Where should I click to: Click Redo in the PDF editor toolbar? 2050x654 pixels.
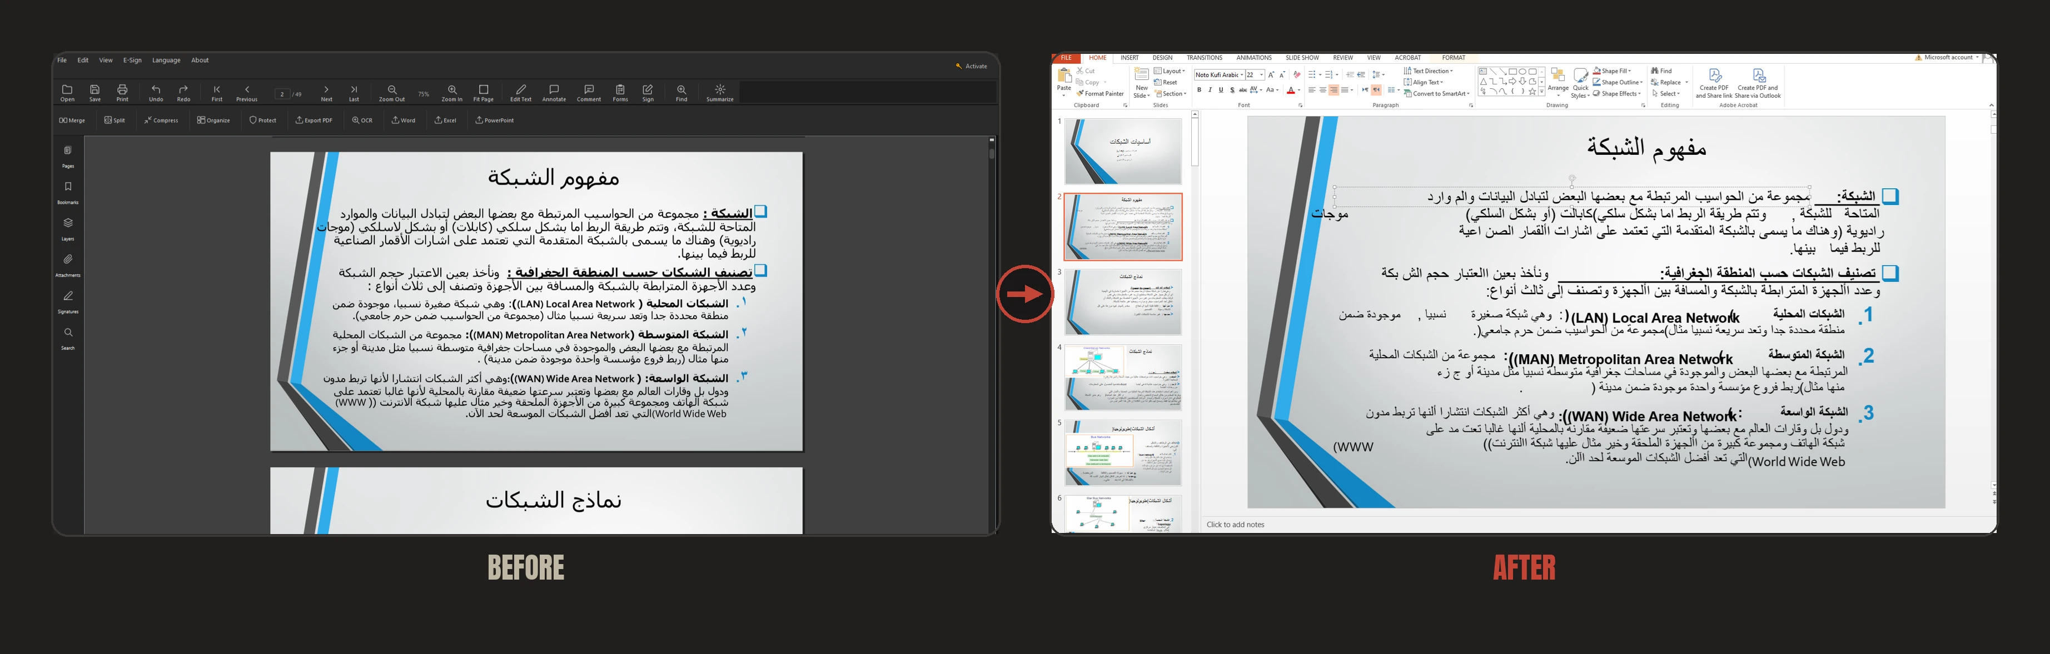[x=184, y=93]
